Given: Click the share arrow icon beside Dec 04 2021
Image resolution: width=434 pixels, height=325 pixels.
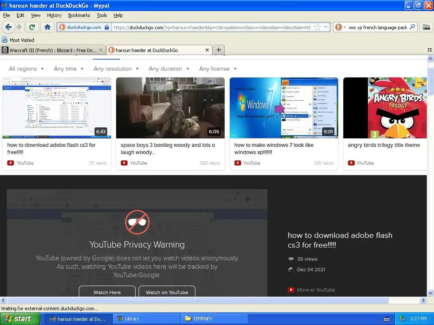Looking at the screenshot, I should [x=291, y=269].
